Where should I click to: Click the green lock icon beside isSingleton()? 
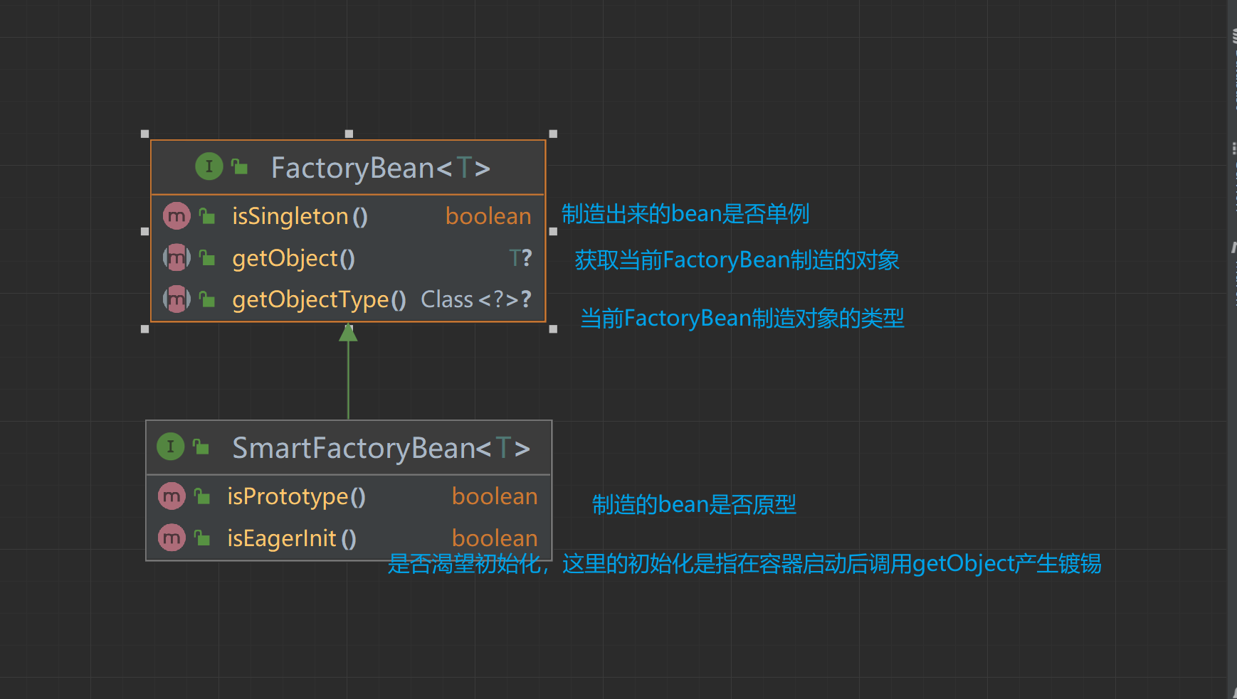pyautogui.click(x=207, y=215)
